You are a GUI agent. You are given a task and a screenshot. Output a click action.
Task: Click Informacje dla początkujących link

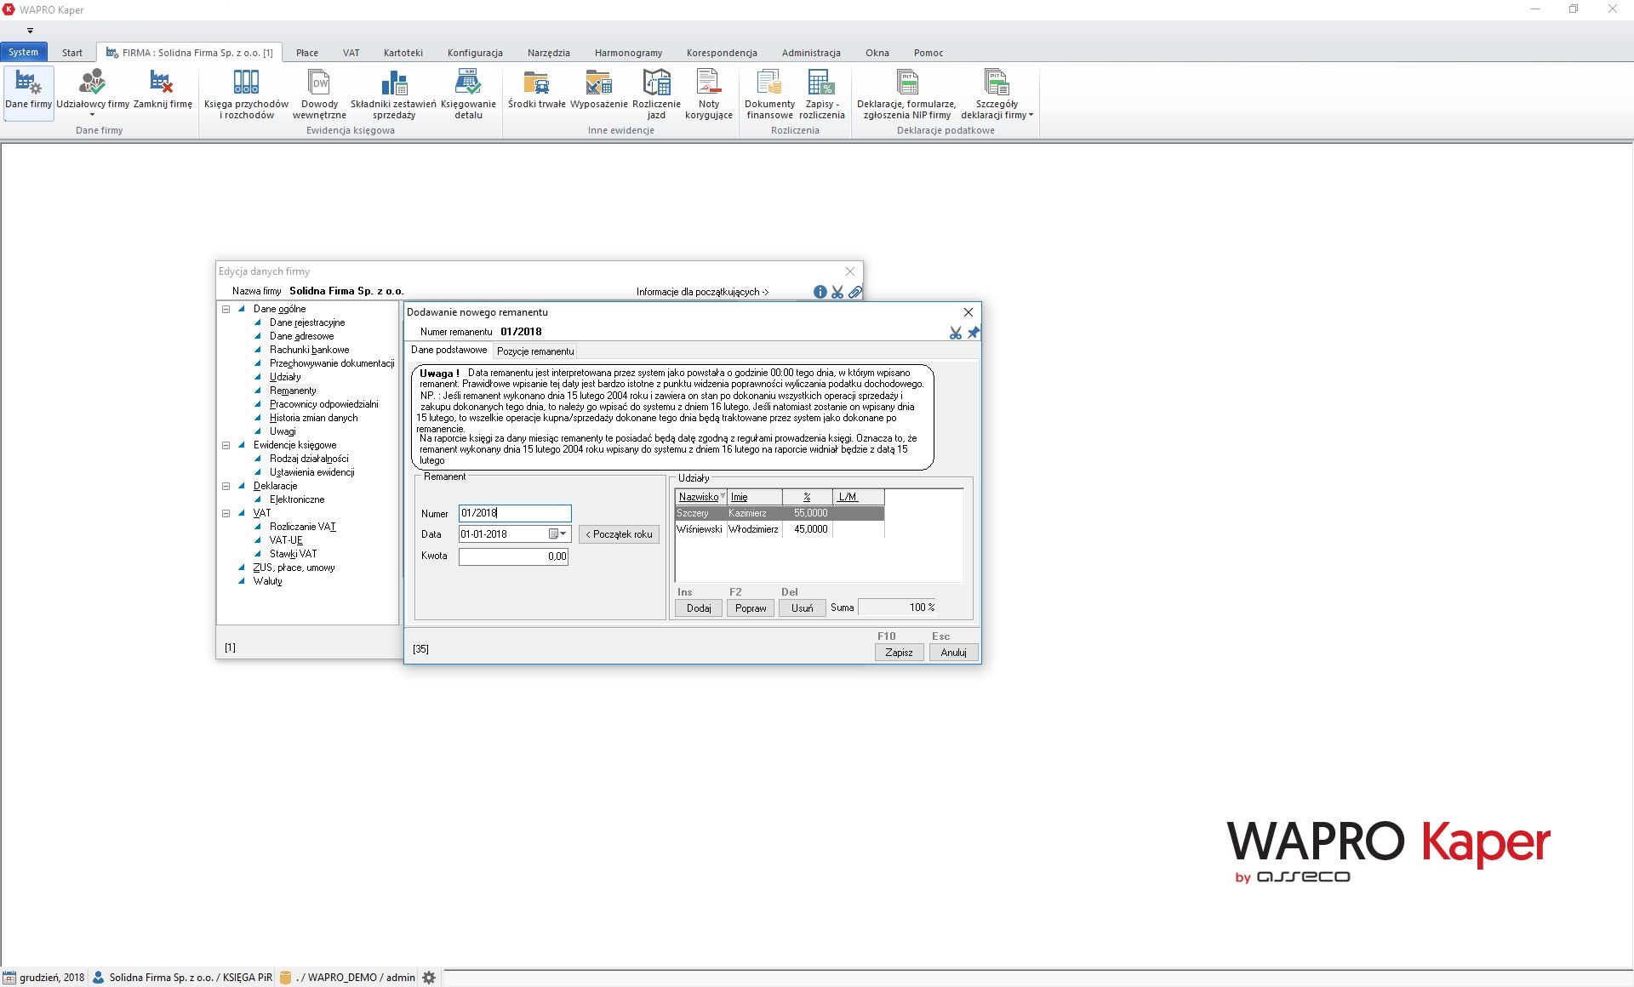[702, 292]
